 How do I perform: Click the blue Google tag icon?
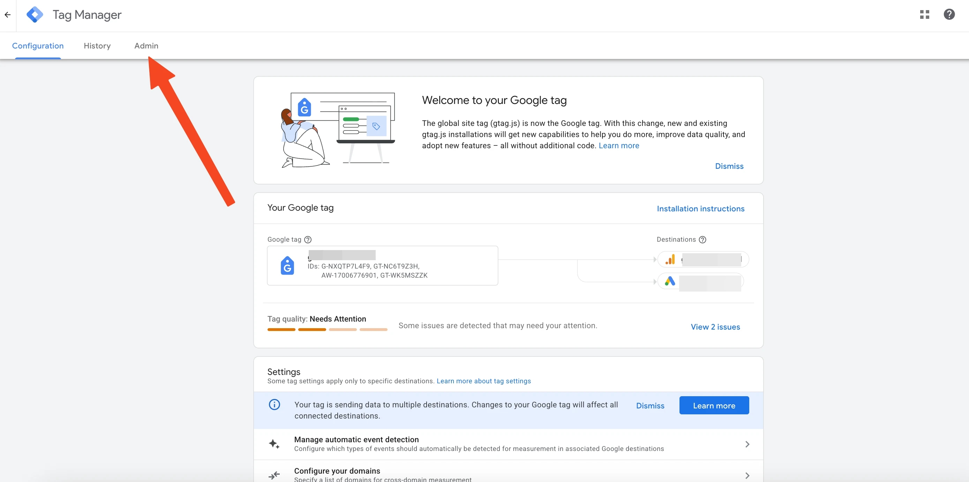(287, 265)
